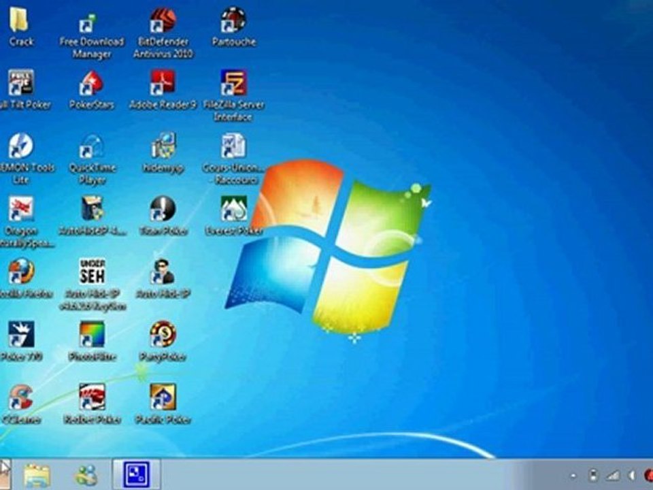
Task: Click the network signal tray icon
Action: pos(613,476)
